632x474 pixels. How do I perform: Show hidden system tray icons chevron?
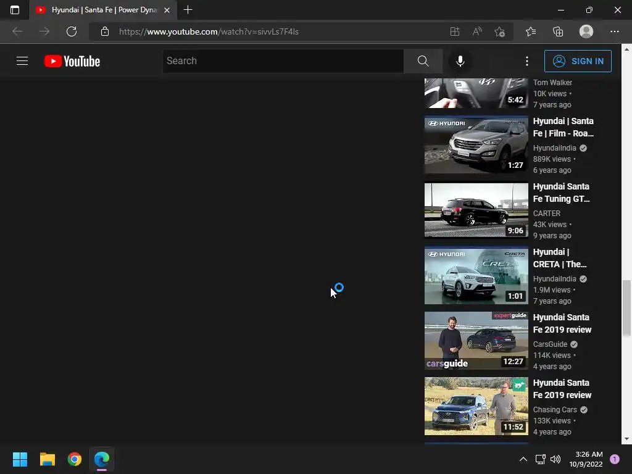523,459
